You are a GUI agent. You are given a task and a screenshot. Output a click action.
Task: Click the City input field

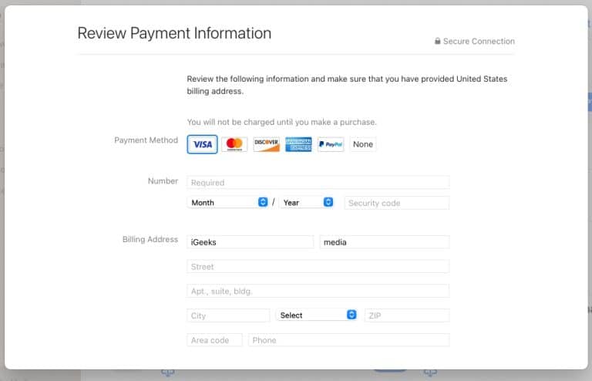[228, 315]
